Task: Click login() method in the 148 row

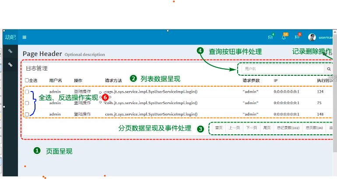Action: coord(151,114)
